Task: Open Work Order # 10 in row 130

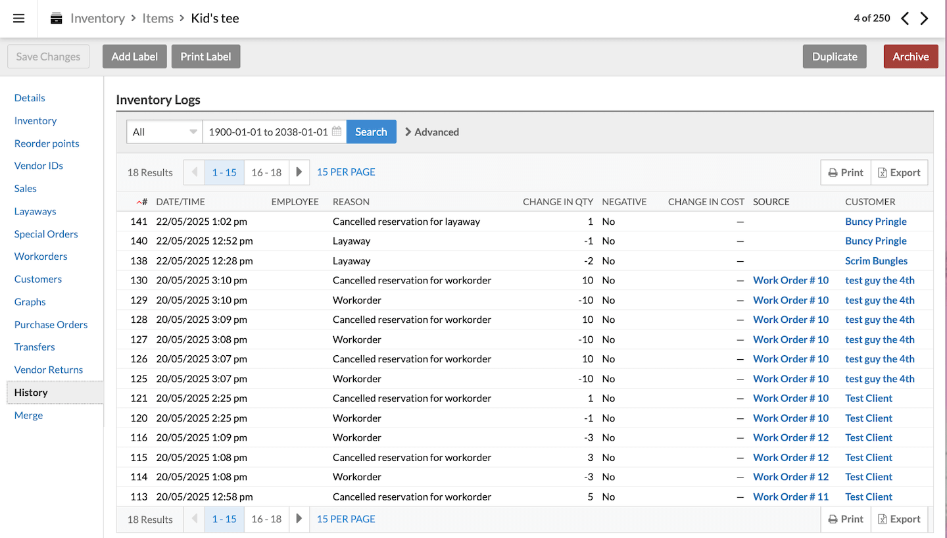Action: (x=790, y=280)
